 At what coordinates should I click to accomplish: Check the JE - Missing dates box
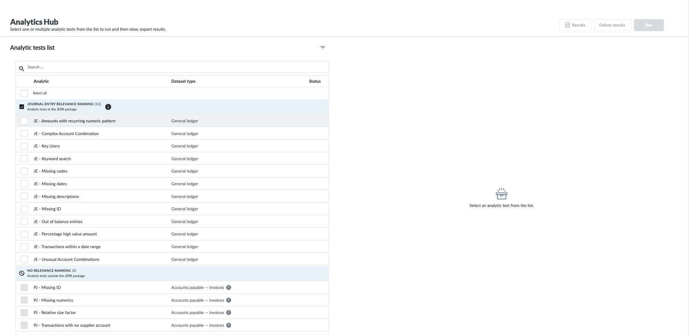click(24, 184)
